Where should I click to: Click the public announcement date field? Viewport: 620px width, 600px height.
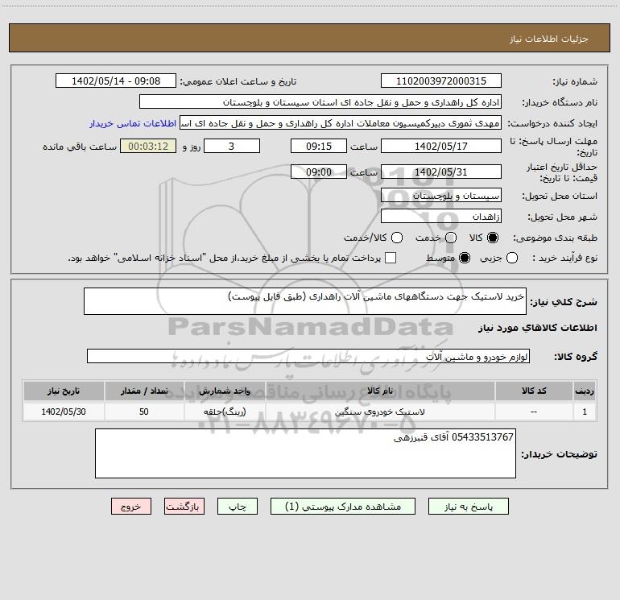(116, 81)
